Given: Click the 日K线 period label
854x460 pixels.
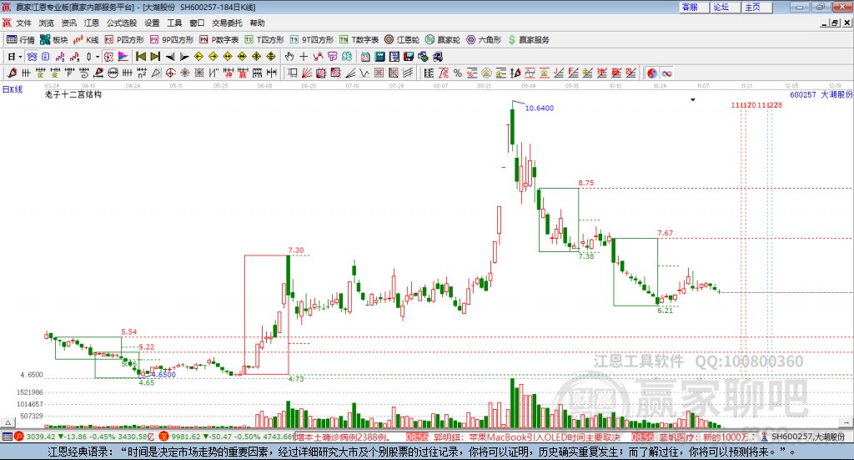Looking at the screenshot, I should tap(12, 89).
